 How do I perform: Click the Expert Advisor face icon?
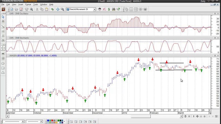(99, 9)
